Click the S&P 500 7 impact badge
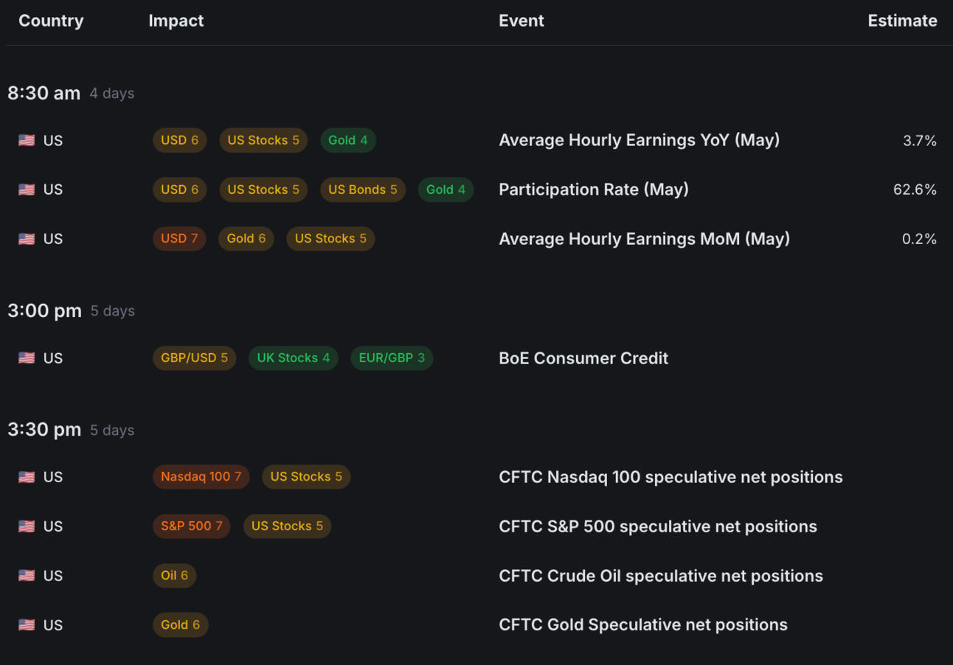 click(191, 526)
